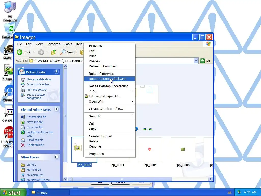
Task: Open My Computer in Other Places
Action: tap(35, 175)
